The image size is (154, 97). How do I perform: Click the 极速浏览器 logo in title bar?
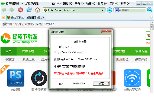pos(3,4)
